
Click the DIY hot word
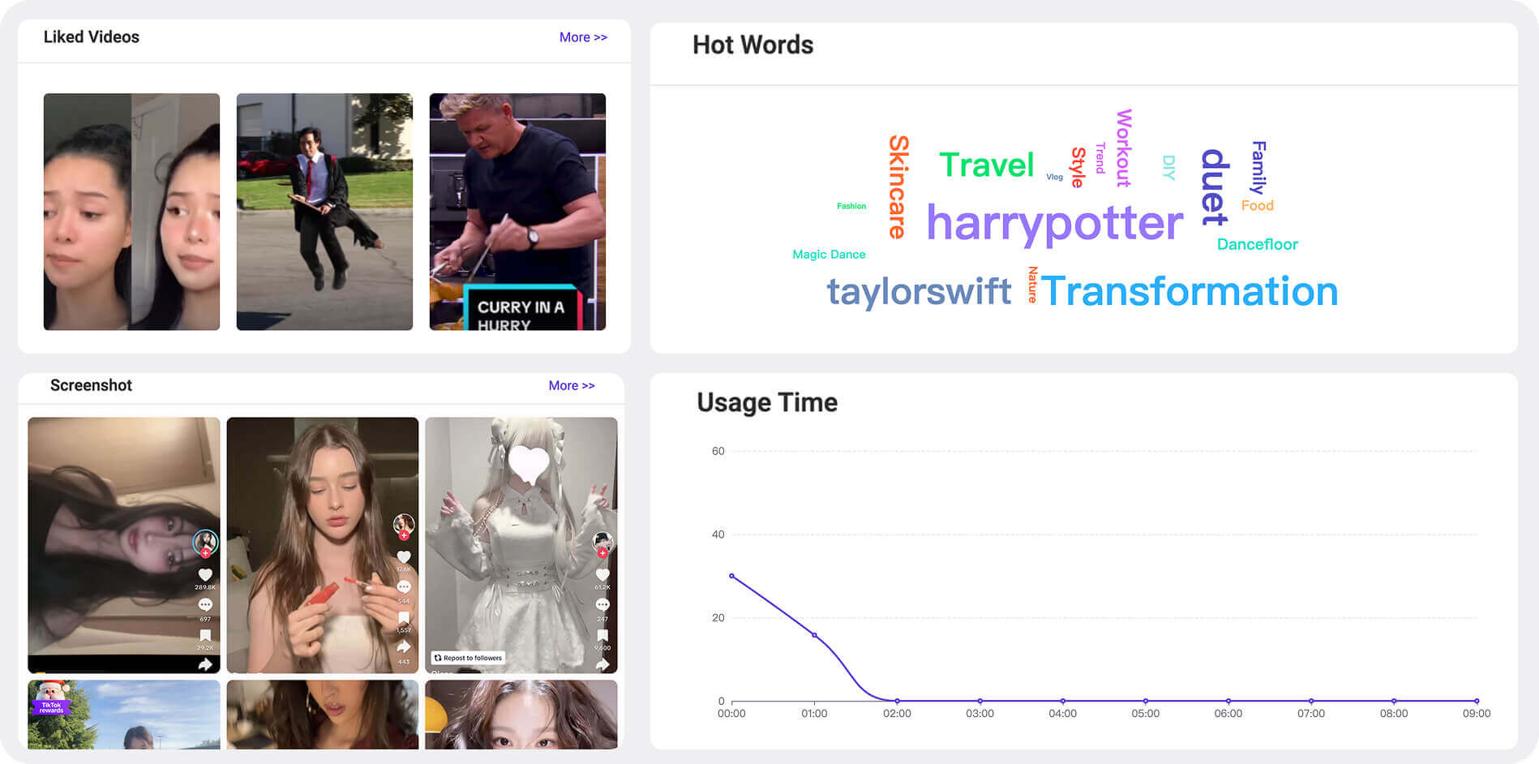[x=1168, y=167]
